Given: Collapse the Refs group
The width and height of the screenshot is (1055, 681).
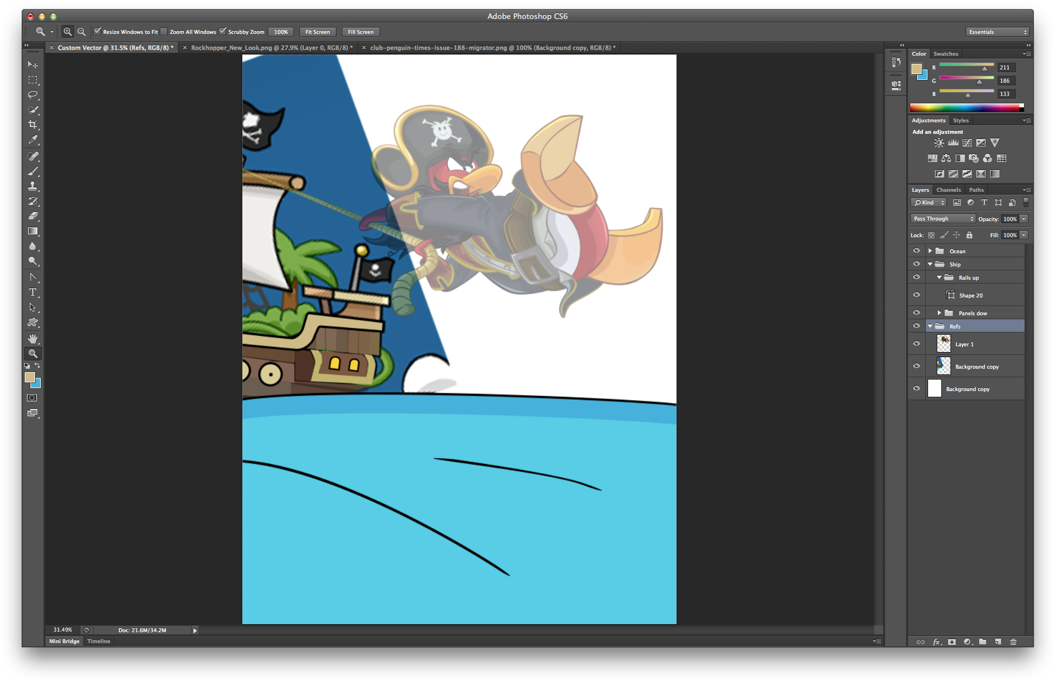Looking at the screenshot, I should pos(931,326).
